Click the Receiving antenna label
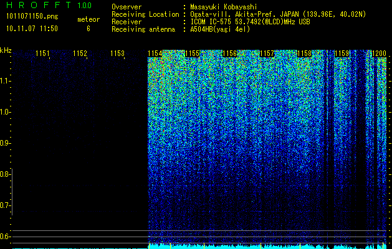This screenshot has width=392, height=249. [143, 29]
